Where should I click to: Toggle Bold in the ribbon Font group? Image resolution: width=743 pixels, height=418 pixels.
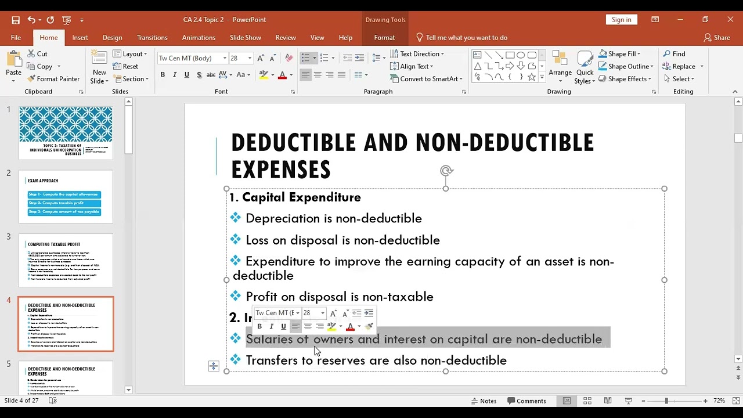pyautogui.click(x=163, y=75)
